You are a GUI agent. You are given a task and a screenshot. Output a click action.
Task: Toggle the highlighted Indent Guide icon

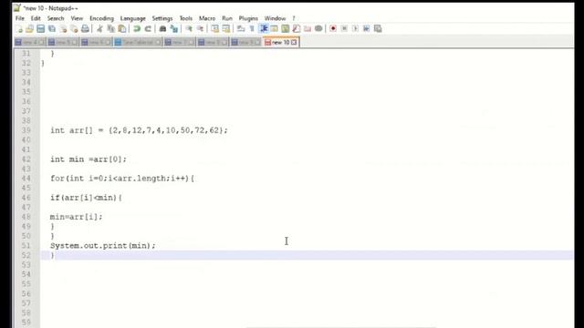264,28
